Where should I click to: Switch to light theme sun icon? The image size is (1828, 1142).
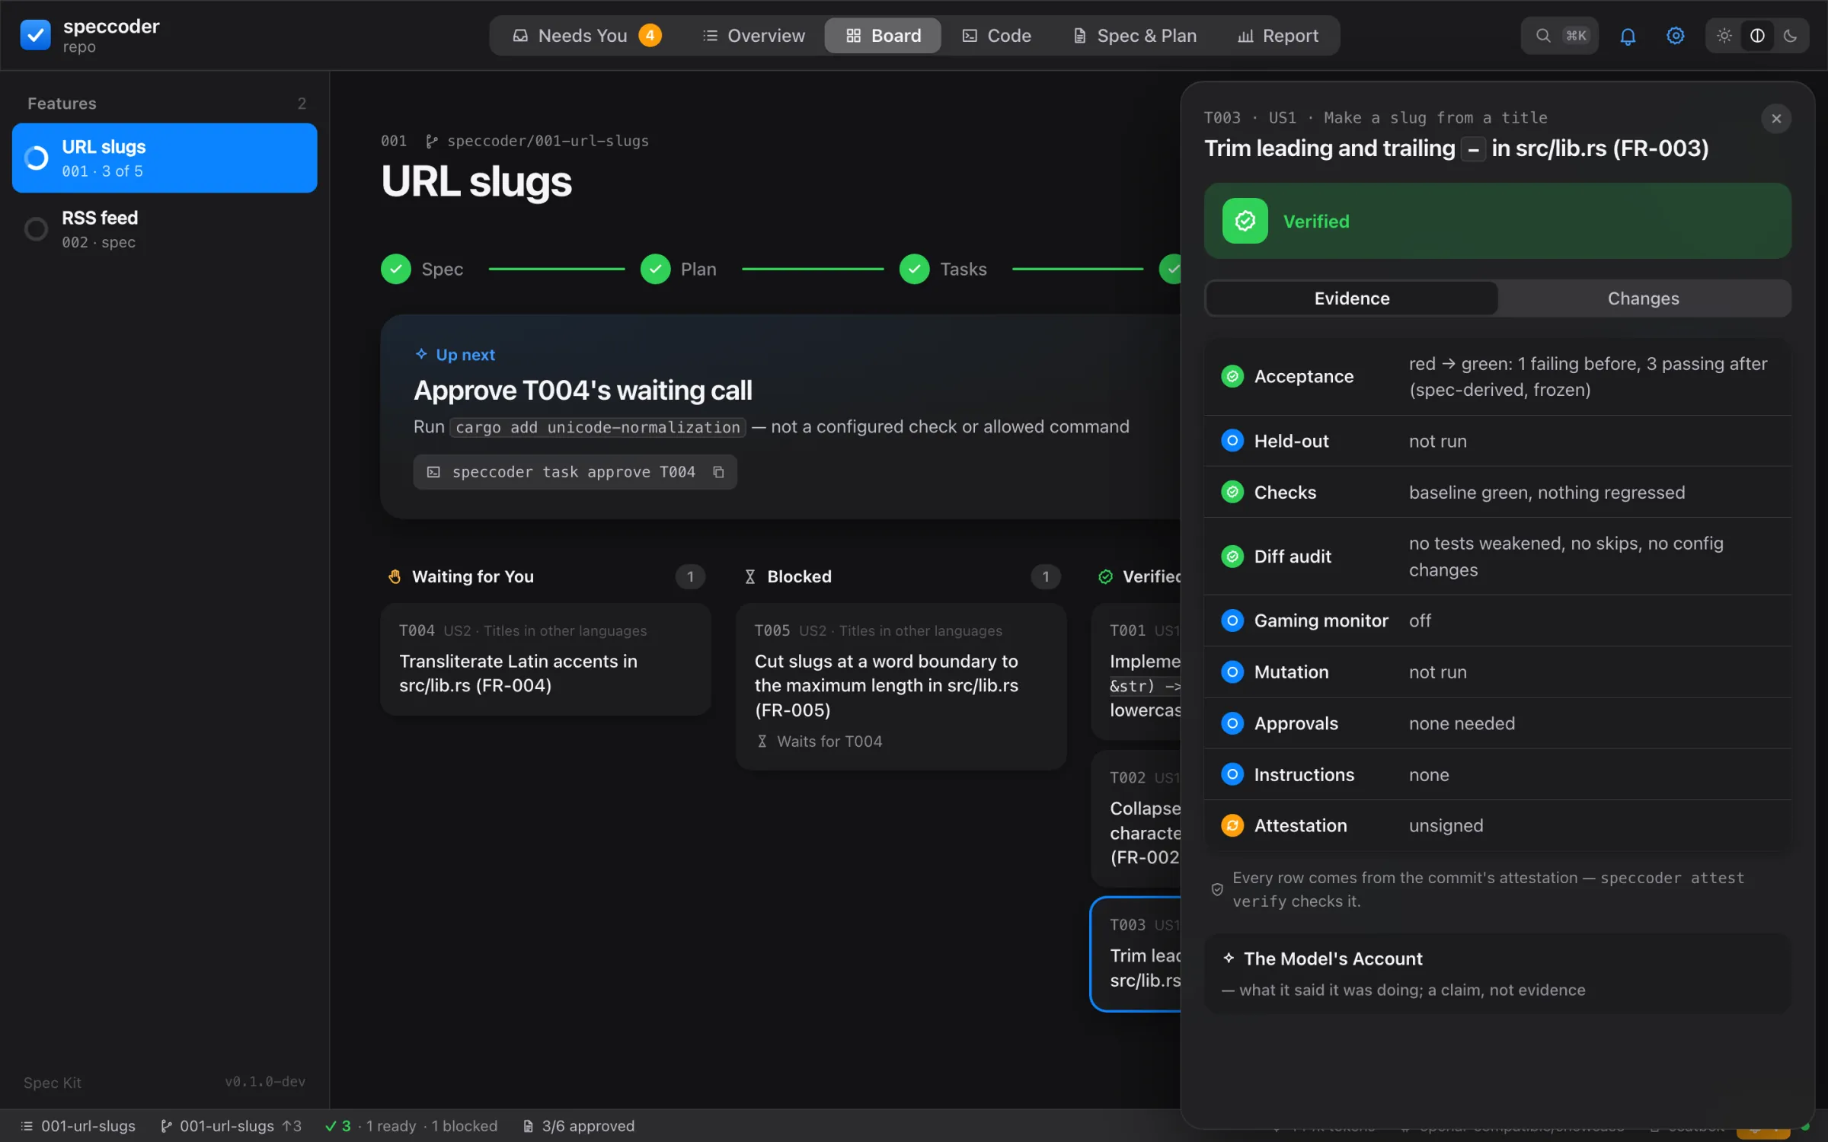click(1724, 36)
